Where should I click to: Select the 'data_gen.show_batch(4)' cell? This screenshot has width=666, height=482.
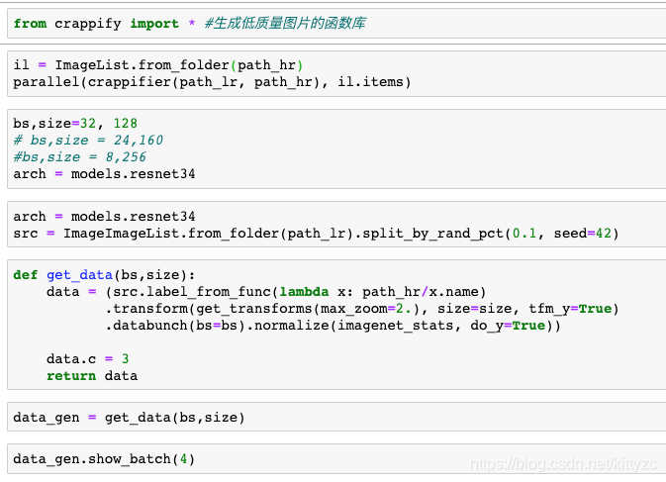pyautogui.click(x=336, y=459)
